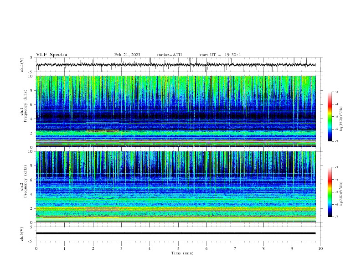Click time axis tick label "8"
The image size is (361, 279).
tap(263, 248)
